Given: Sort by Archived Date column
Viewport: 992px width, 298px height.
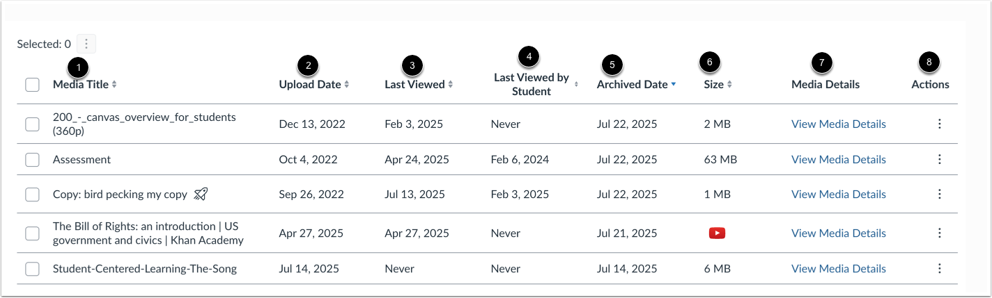Looking at the screenshot, I should pyautogui.click(x=636, y=85).
